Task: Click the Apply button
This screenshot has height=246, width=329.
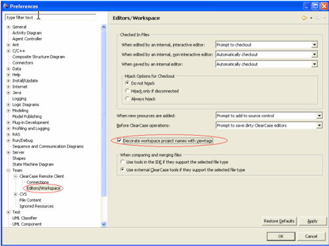Action: pos(312,221)
